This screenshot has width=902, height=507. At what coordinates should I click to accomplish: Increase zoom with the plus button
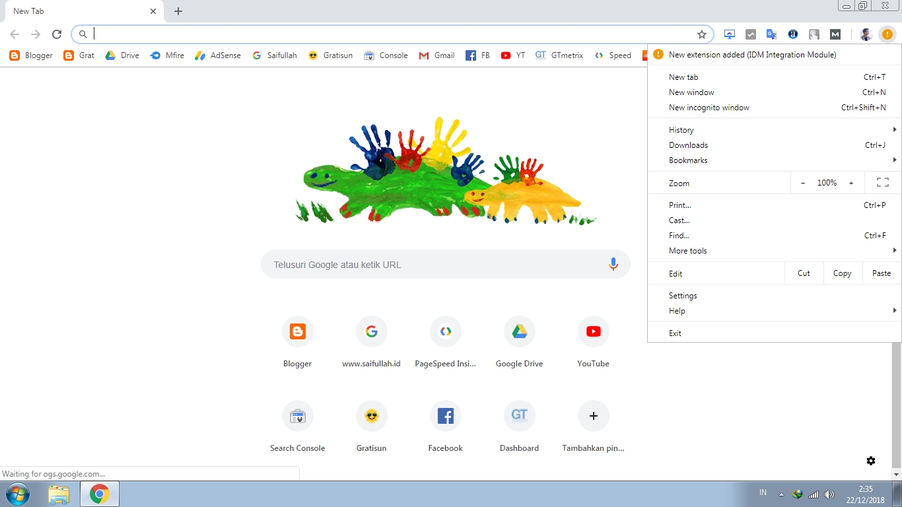coord(851,183)
